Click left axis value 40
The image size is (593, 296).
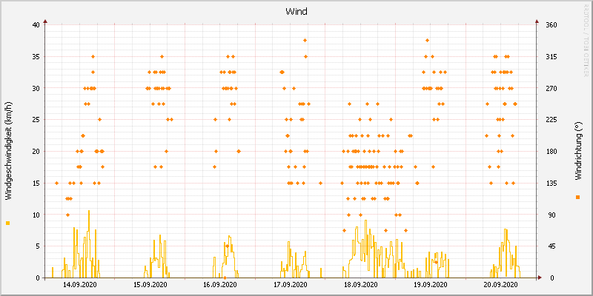[x=36, y=25]
